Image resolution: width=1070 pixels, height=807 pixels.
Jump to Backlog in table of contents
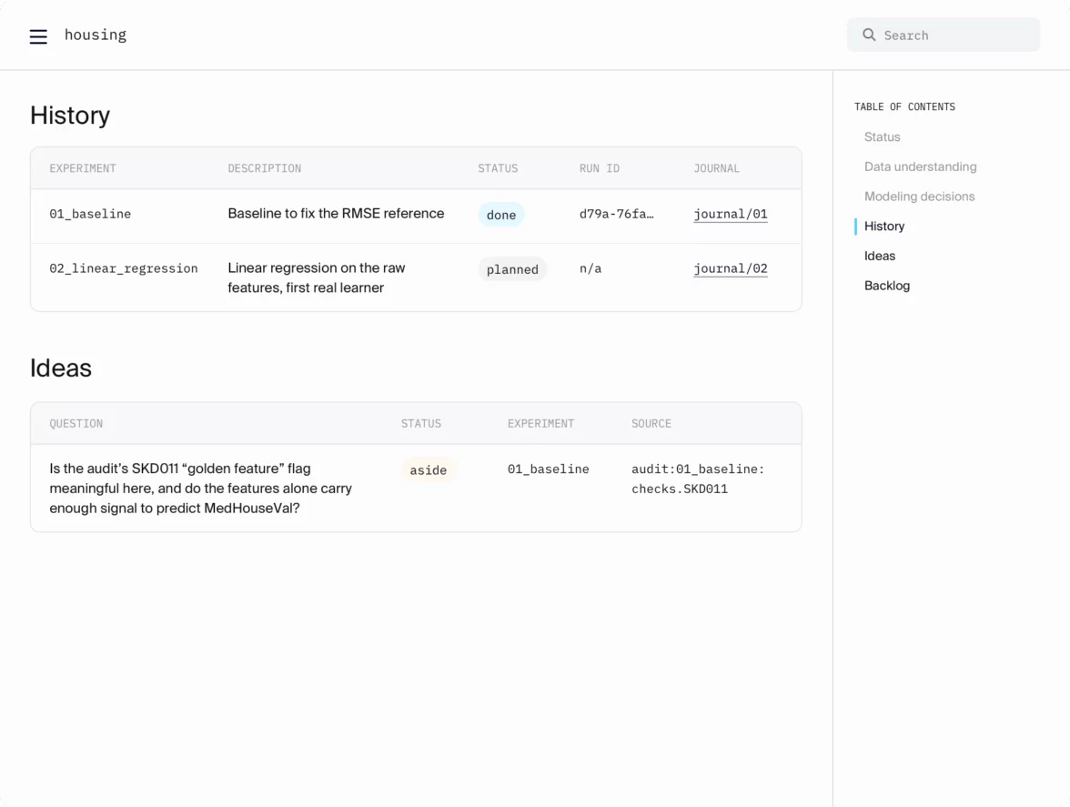886,286
